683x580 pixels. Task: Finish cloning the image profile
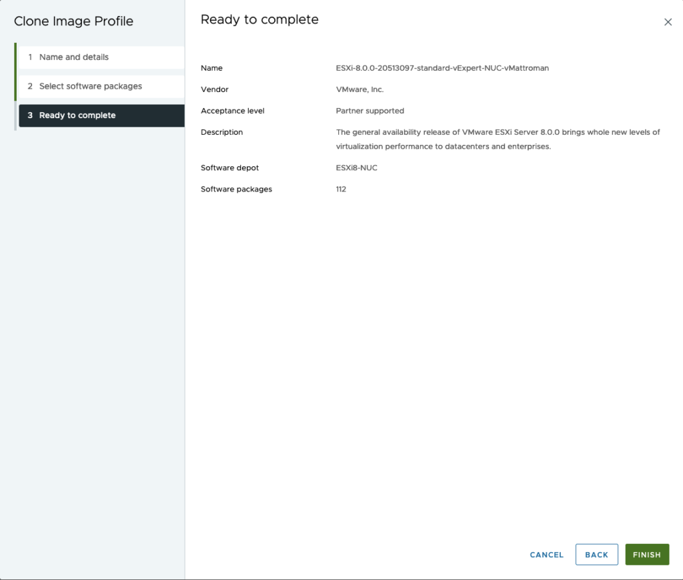[647, 555]
